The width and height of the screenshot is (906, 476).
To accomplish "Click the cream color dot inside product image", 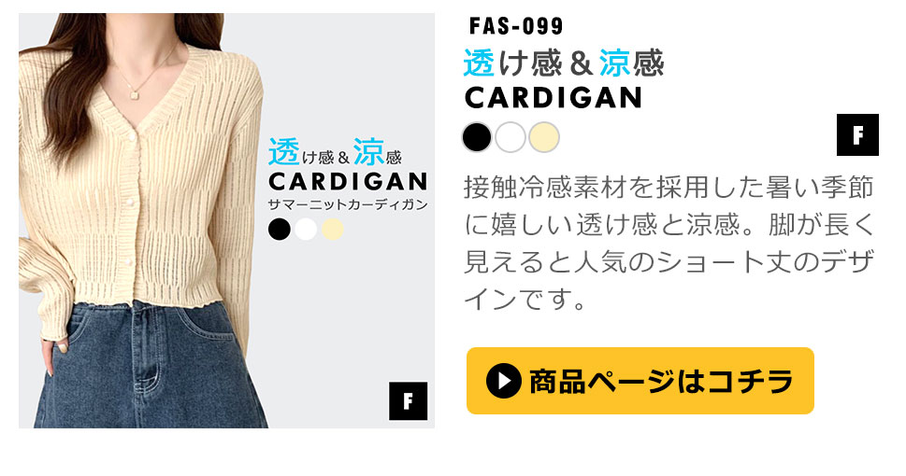I will [x=332, y=229].
